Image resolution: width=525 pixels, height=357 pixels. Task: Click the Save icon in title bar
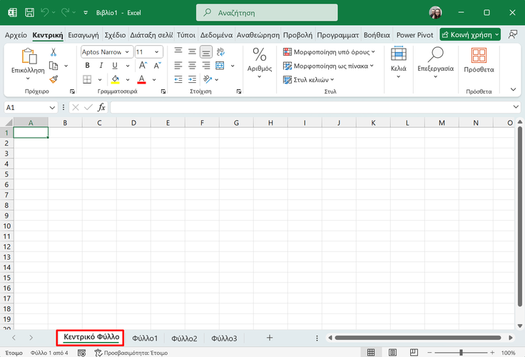click(29, 13)
